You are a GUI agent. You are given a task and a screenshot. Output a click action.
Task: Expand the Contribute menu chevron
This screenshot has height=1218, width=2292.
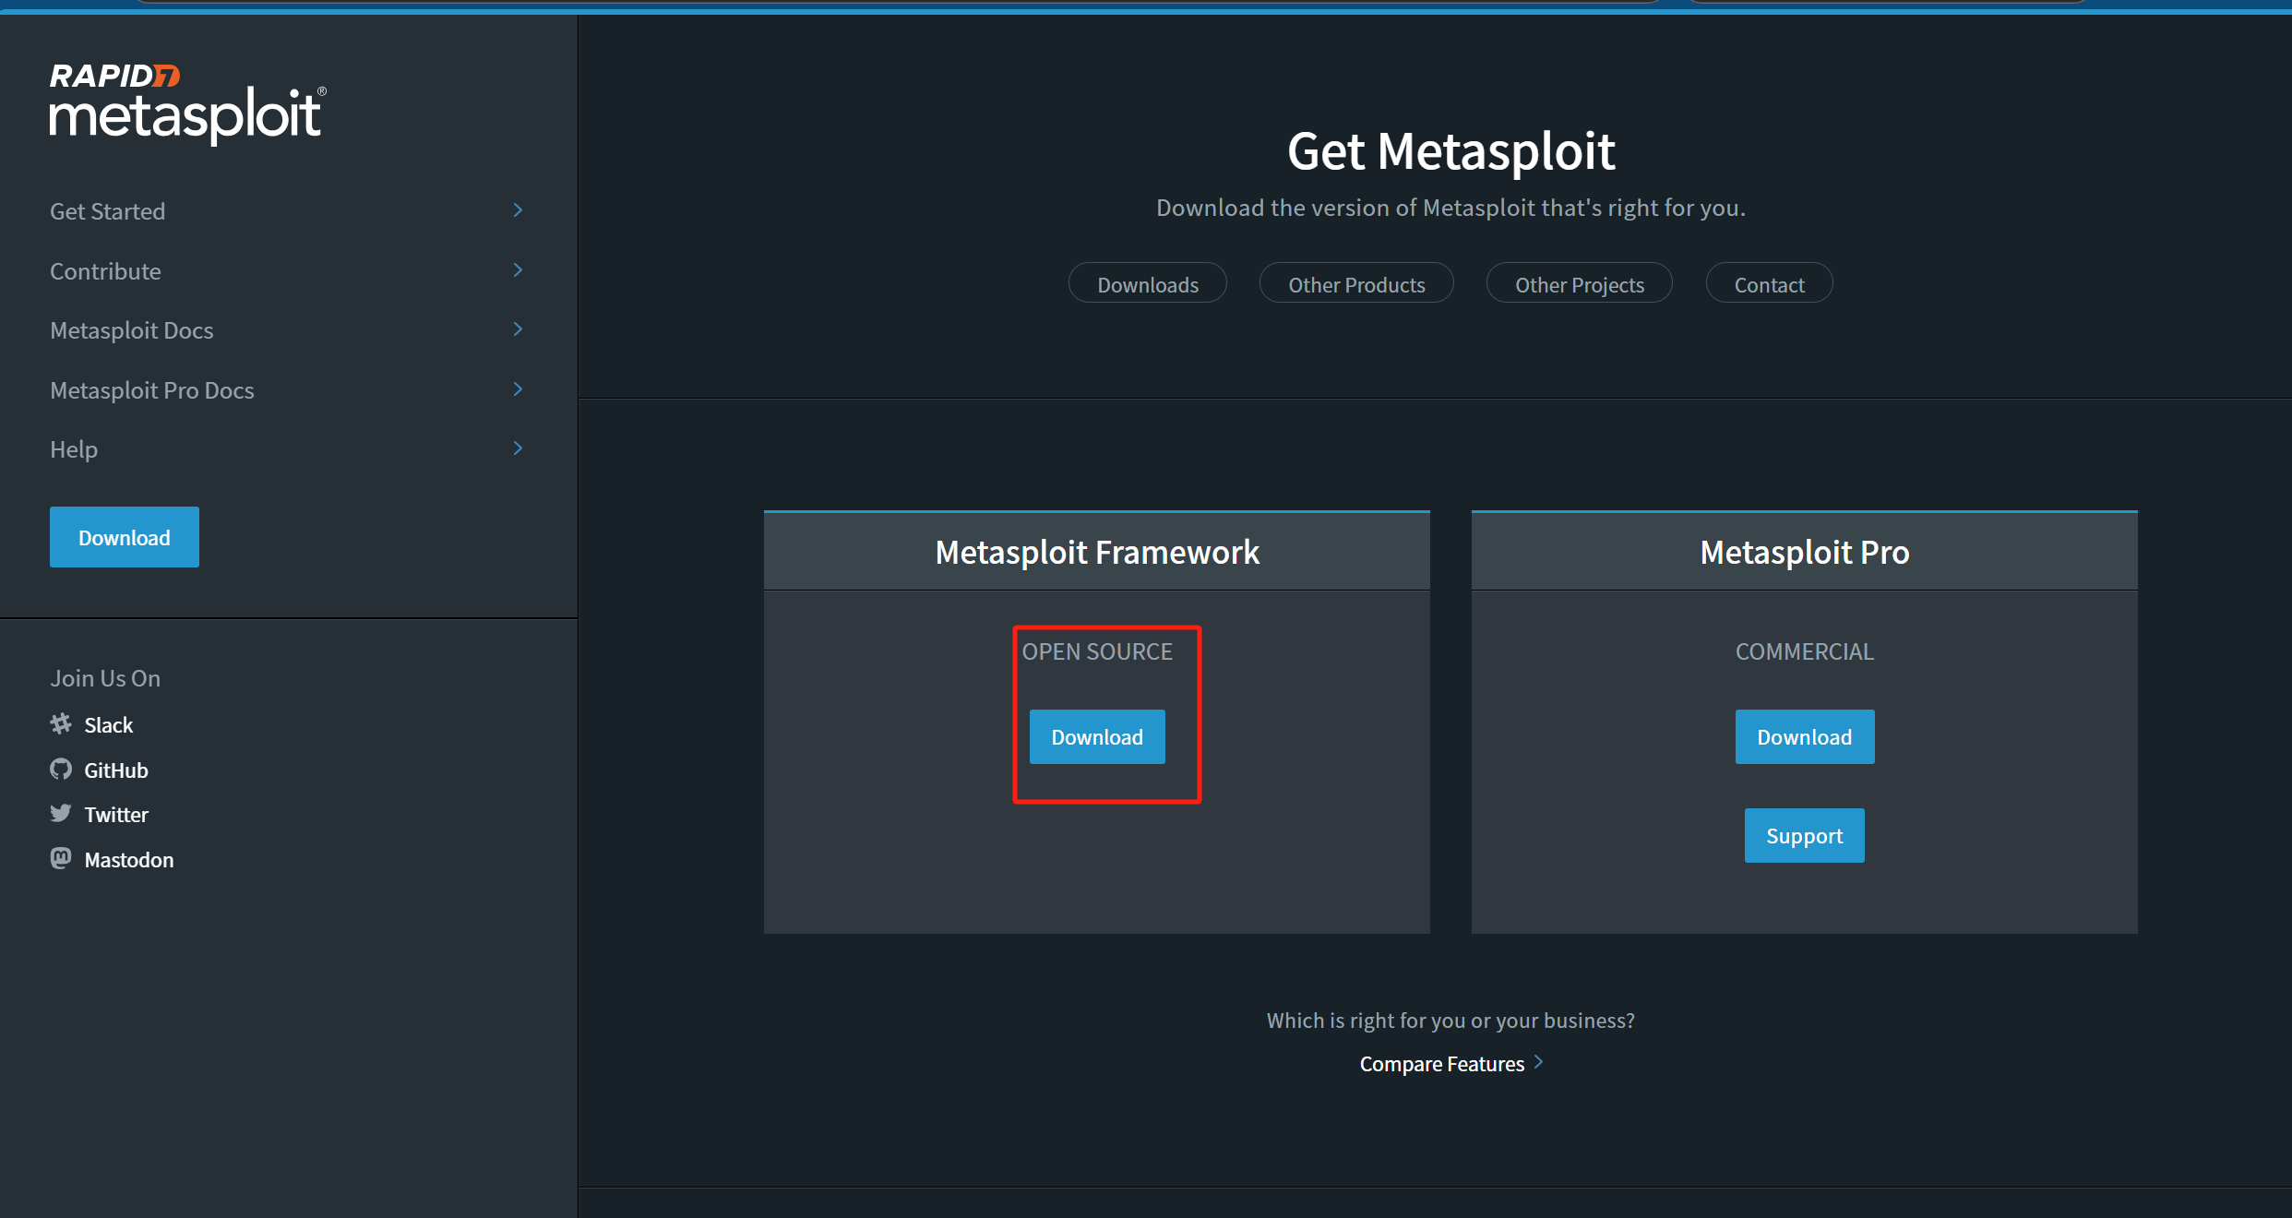pos(518,270)
